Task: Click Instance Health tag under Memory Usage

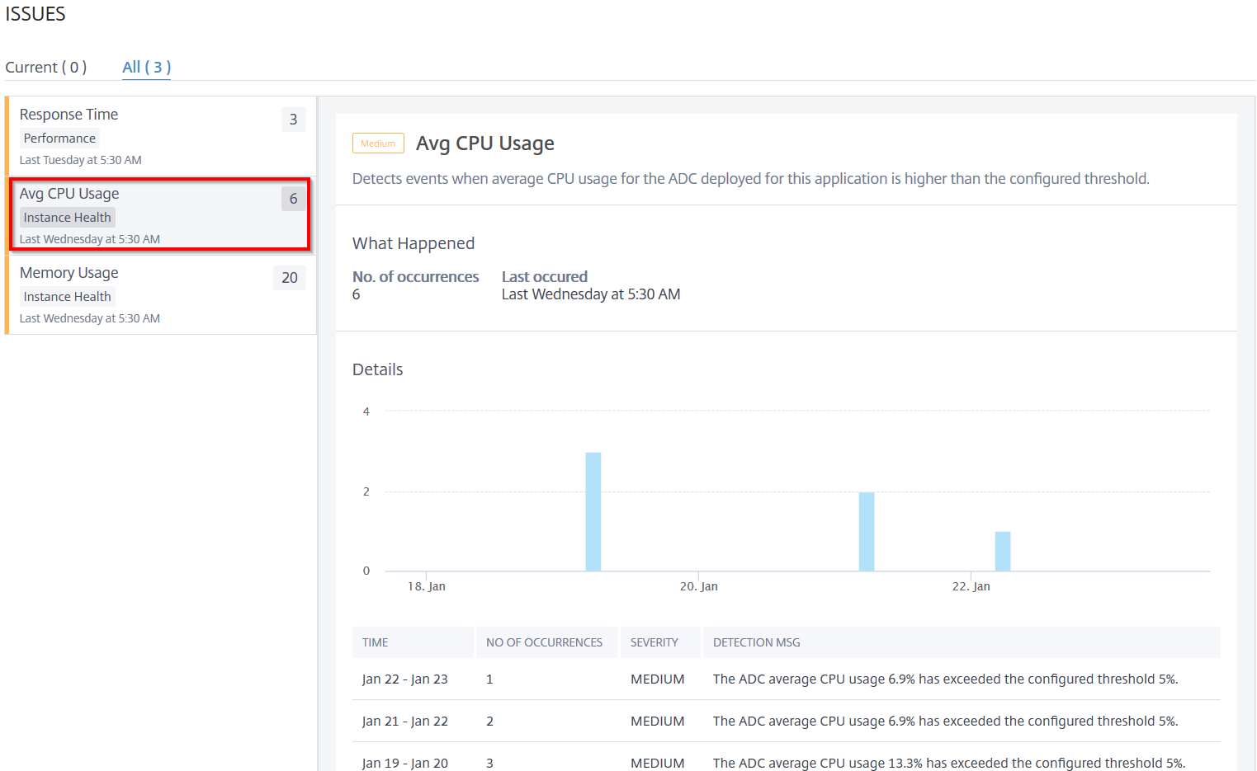Action: click(x=67, y=297)
